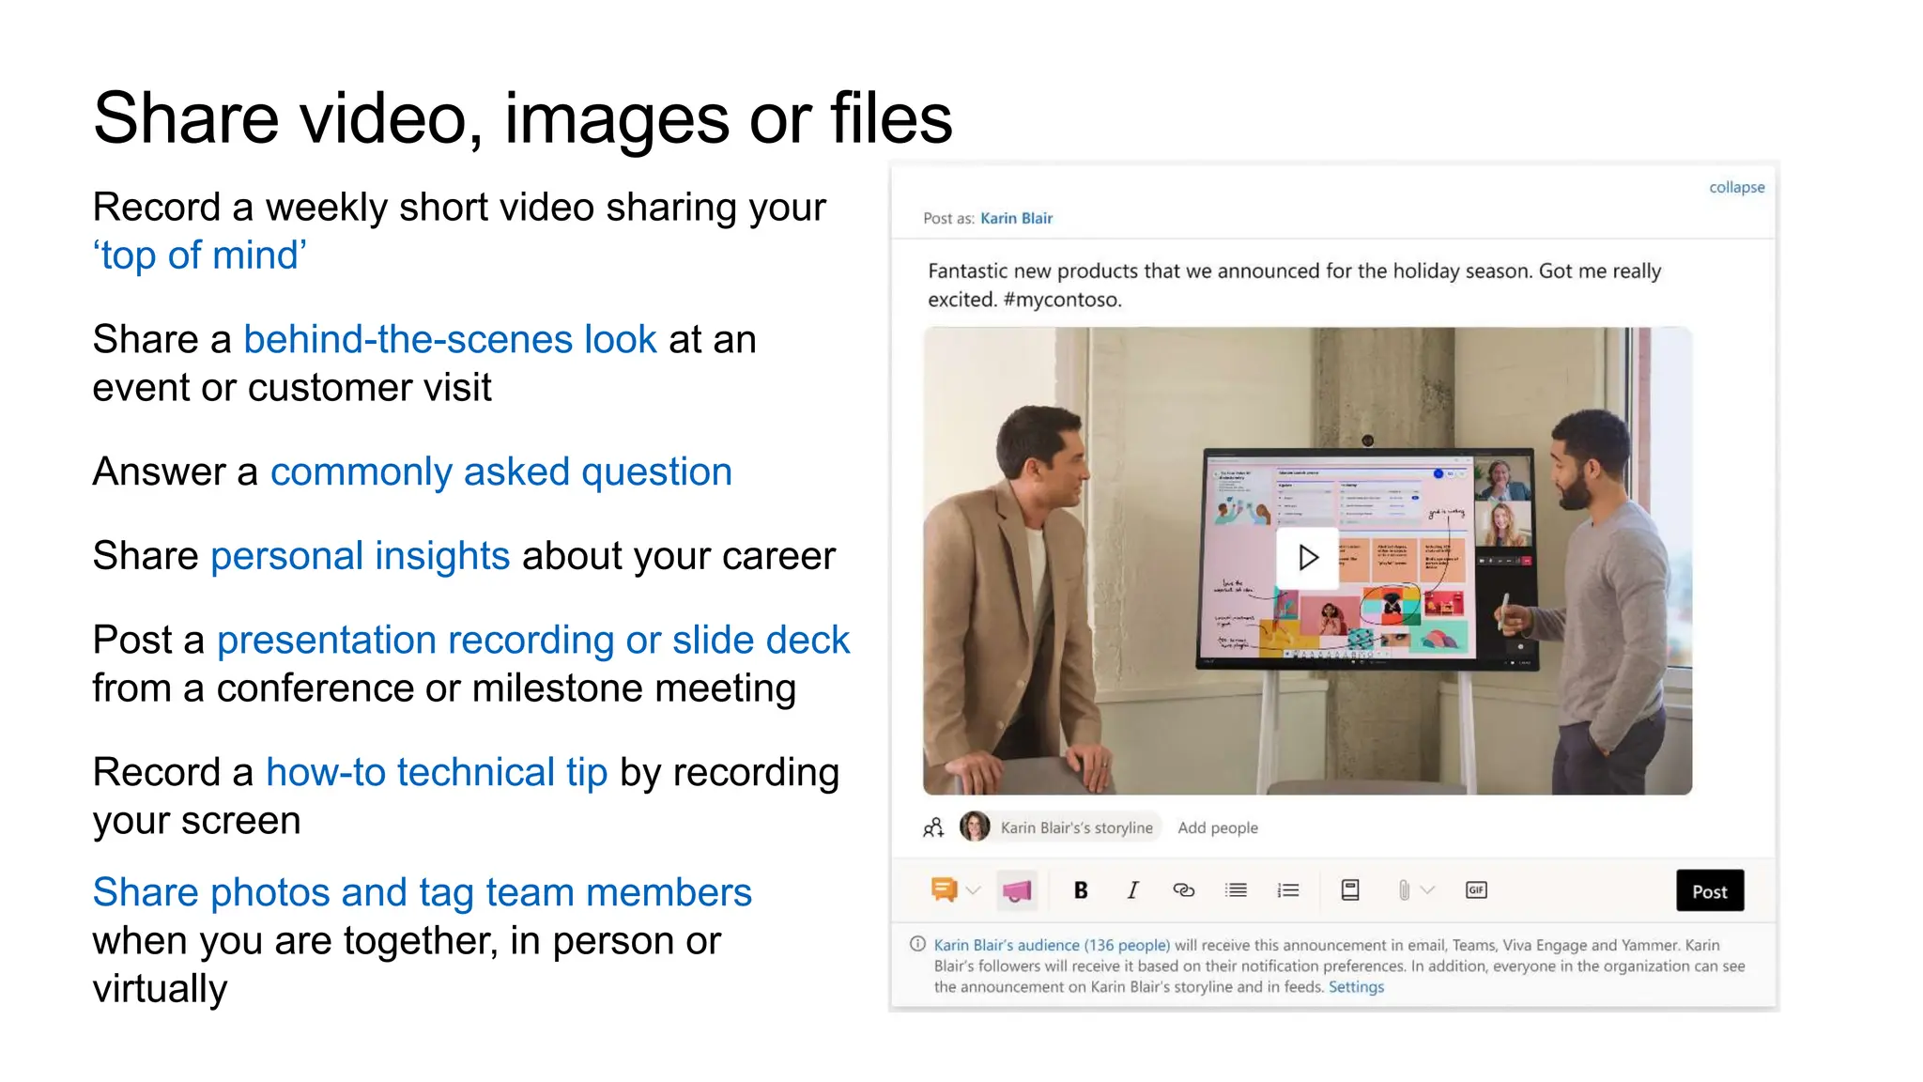Toggle italic text formatting

(1132, 890)
